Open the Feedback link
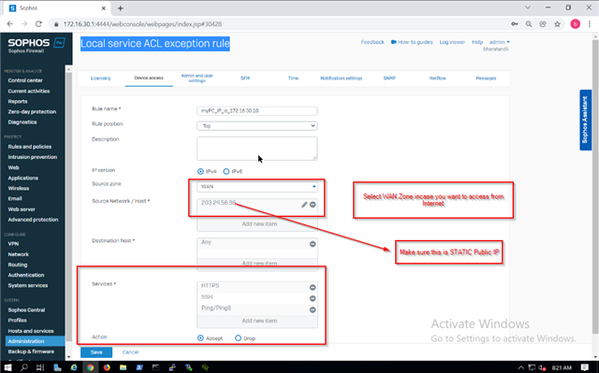Image resolution: width=599 pixels, height=373 pixels. (x=373, y=42)
